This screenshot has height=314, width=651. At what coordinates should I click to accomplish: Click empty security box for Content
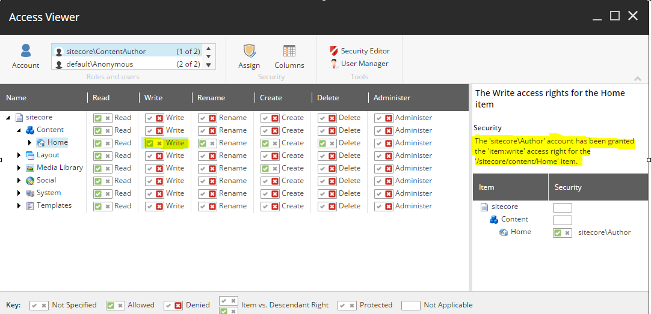563,220
